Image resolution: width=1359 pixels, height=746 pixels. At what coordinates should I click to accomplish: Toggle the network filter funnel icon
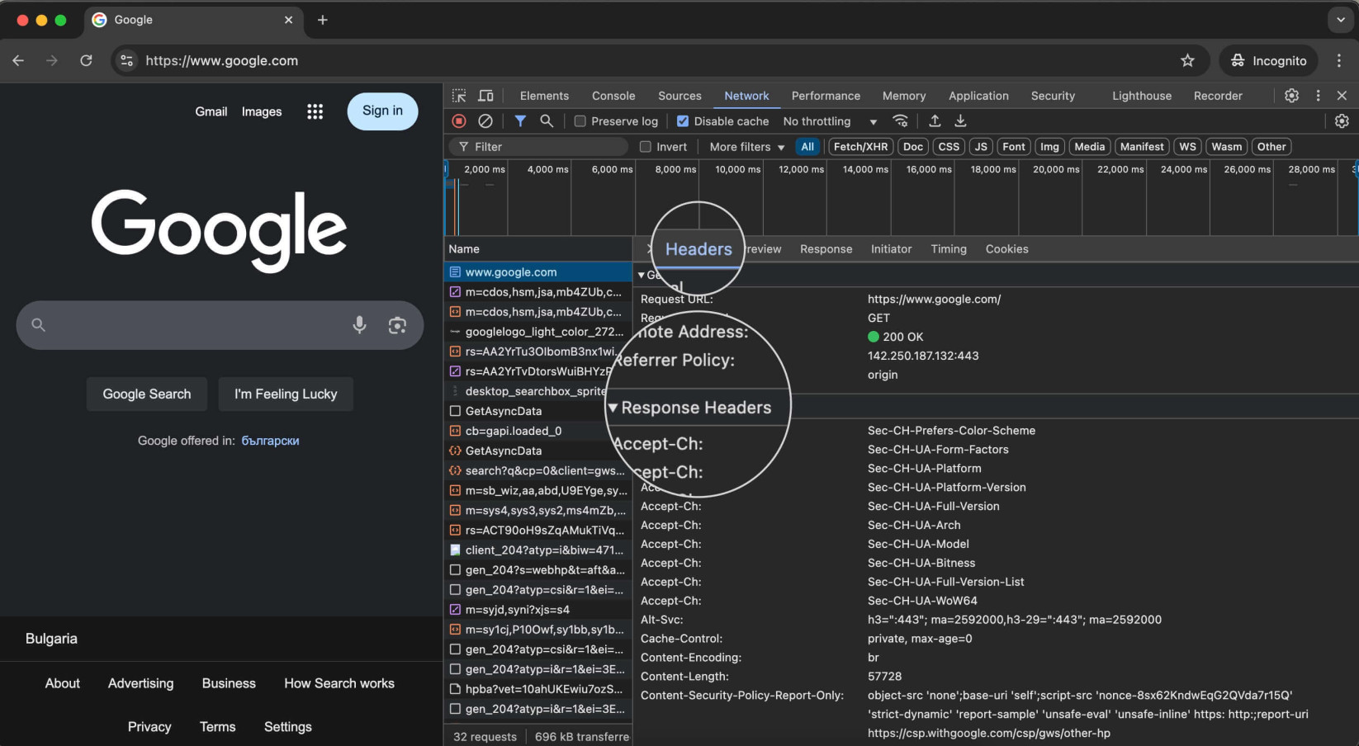520,121
